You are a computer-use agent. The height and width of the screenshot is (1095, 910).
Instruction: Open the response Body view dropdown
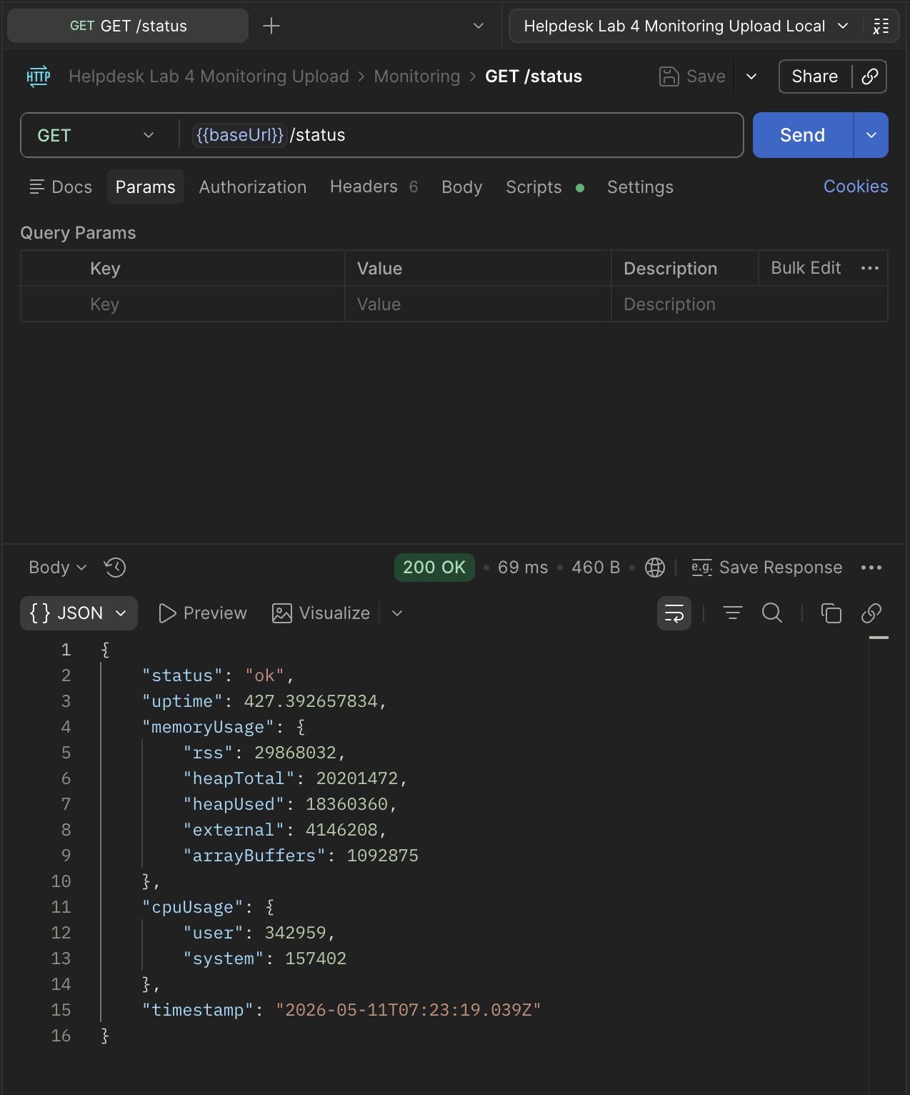[x=57, y=568]
